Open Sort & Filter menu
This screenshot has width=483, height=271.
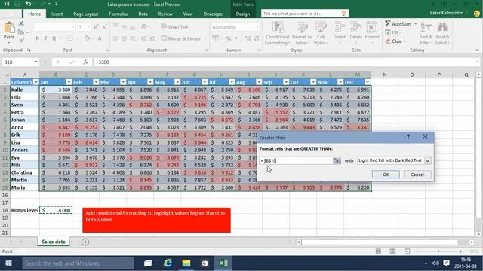(426, 33)
